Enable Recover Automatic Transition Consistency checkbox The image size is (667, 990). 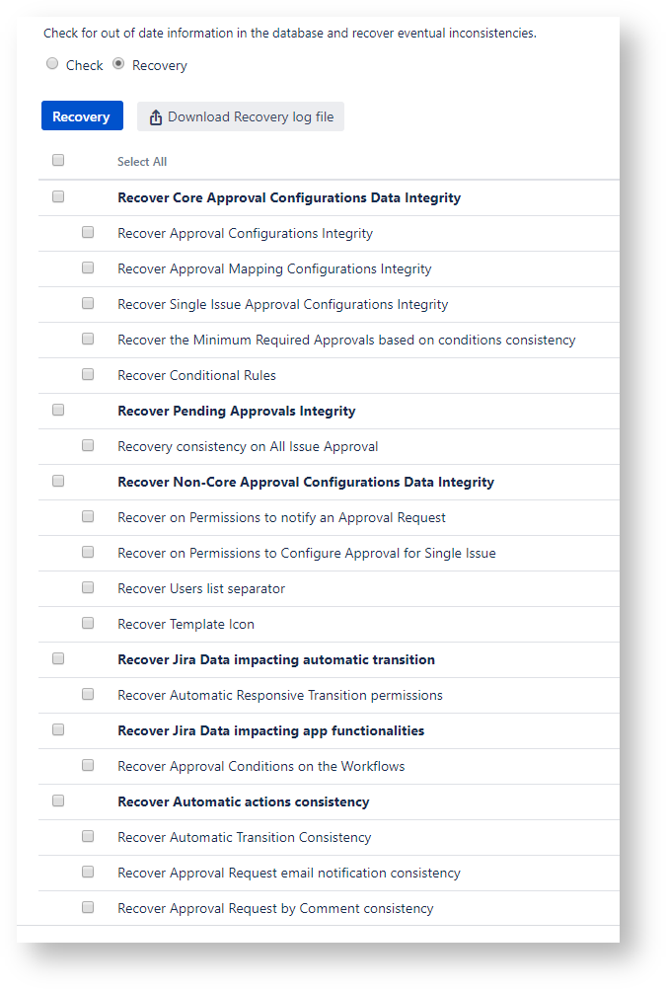click(88, 836)
